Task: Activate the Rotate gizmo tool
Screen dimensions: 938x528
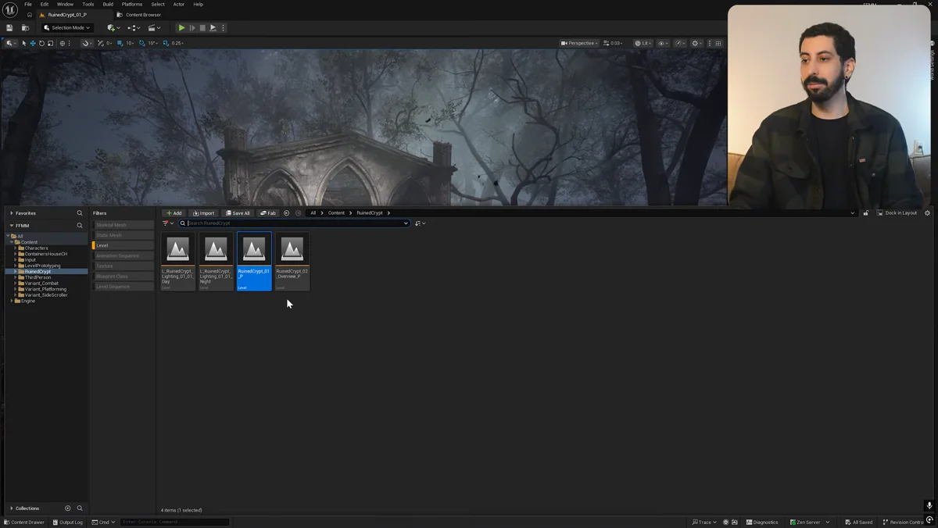Action: coord(41,43)
